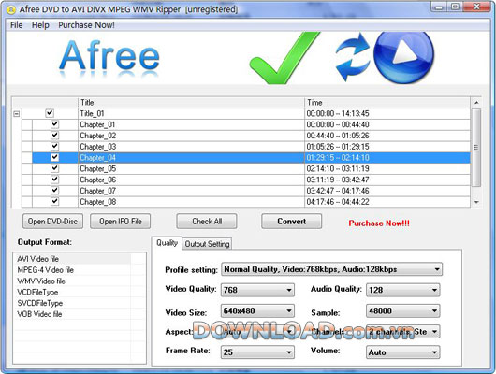Click the app icon in title bar
The image size is (496, 374).
click(x=11, y=9)
